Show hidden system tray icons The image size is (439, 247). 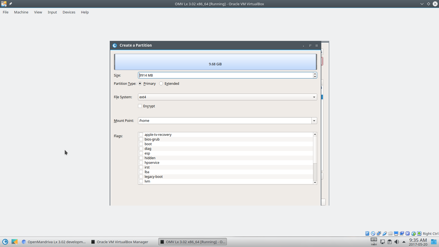[x=404, y=242]
